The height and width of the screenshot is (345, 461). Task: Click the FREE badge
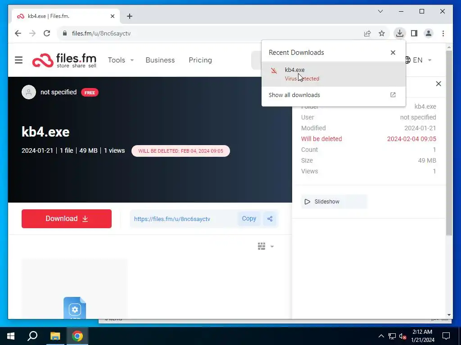90,93
